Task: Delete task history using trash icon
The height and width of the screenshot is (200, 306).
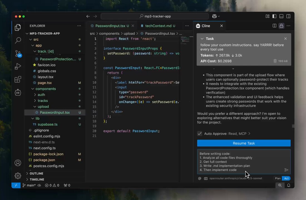Action: pyautogui.click(x=275, y=61)
